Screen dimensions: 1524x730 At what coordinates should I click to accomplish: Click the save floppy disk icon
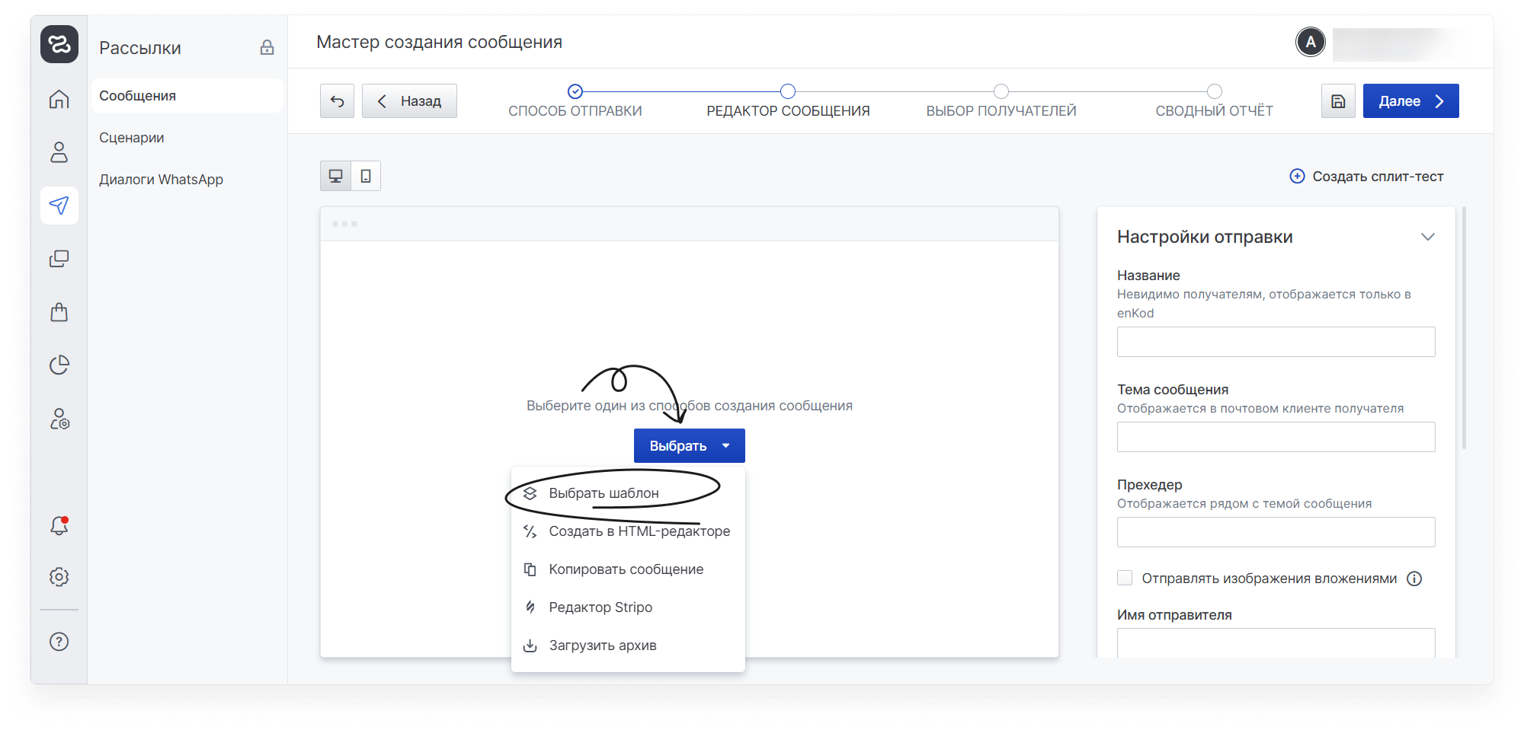click(x=1338, y=101)
